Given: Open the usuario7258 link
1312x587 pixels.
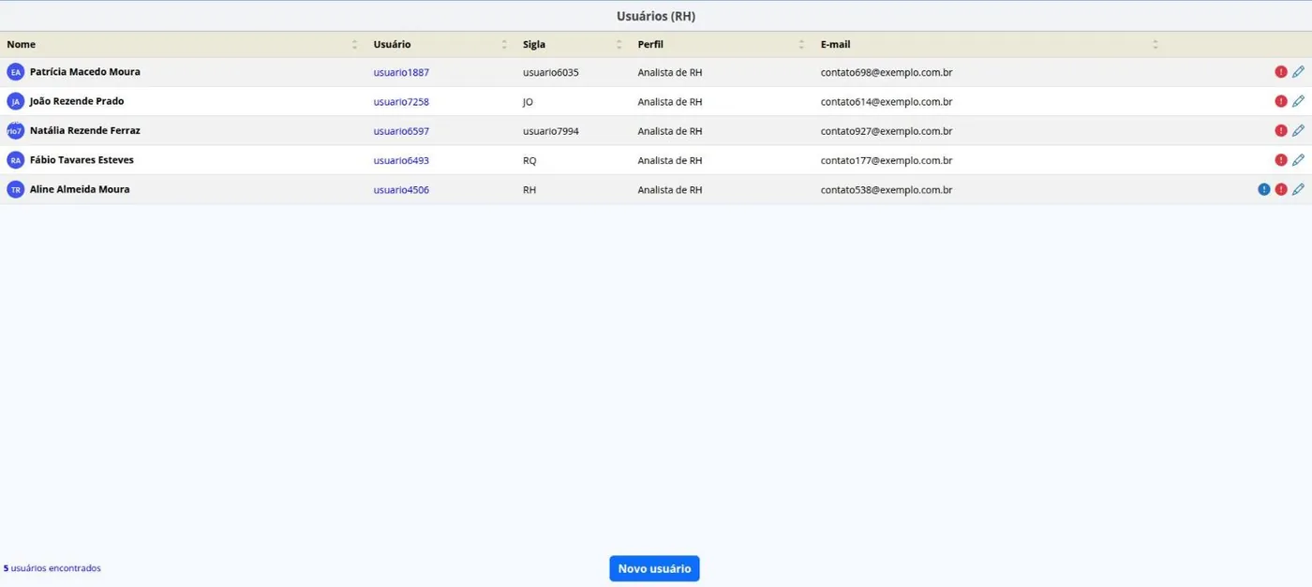Looking at the screenshot, I should click(x=401, y=101).
